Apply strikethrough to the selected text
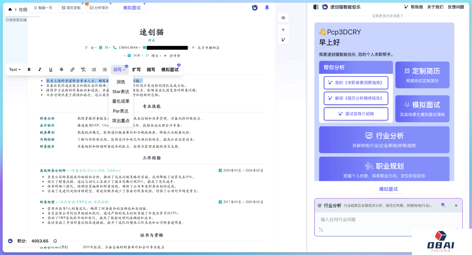 point(62,70)
